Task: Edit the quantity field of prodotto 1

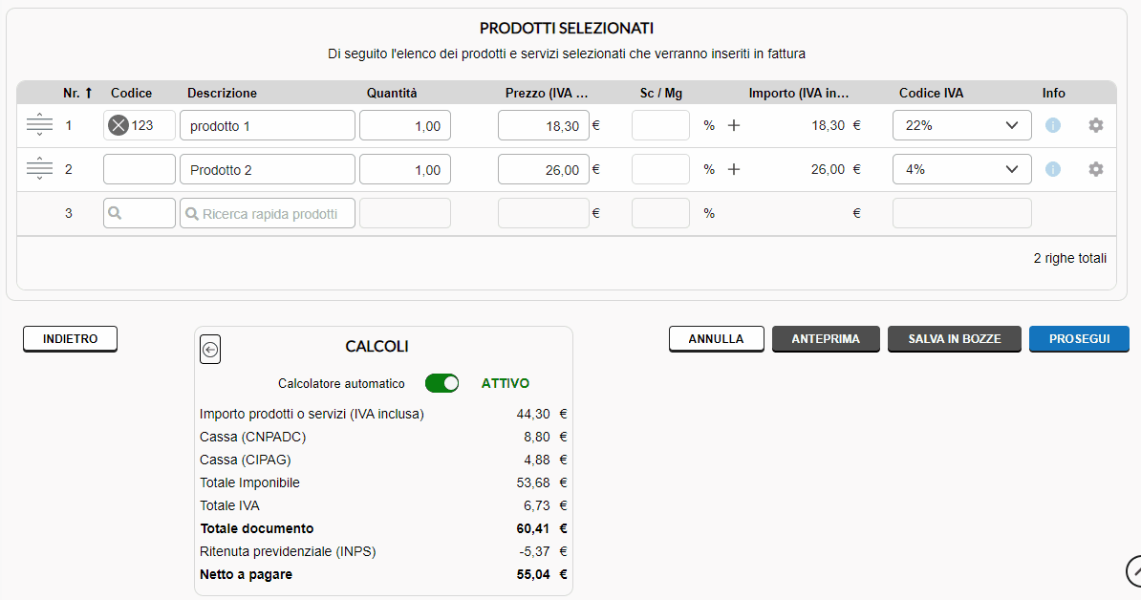Action: click(404, 125)
